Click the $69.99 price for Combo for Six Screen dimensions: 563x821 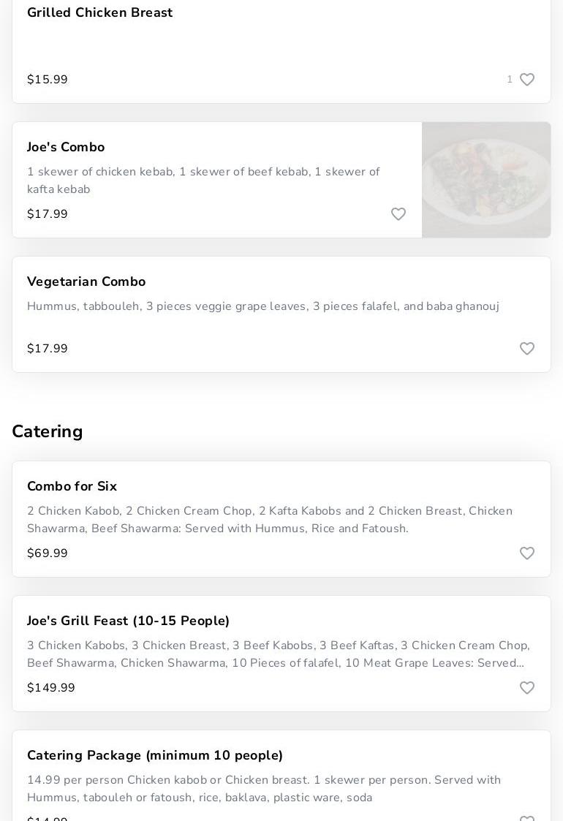(x=48, y=553)
